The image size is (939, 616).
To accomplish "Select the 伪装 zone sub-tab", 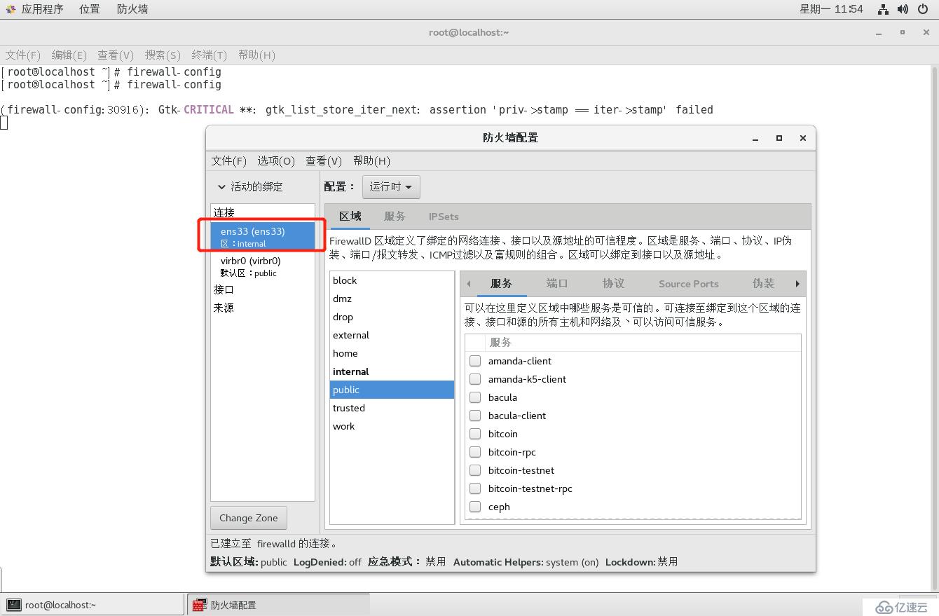I will [763, 284].
